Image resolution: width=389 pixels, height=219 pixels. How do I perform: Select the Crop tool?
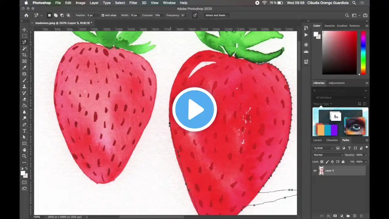point(24,55)
